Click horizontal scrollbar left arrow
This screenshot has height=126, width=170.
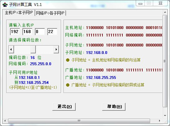pyautogui.click(x=5, y=121)
